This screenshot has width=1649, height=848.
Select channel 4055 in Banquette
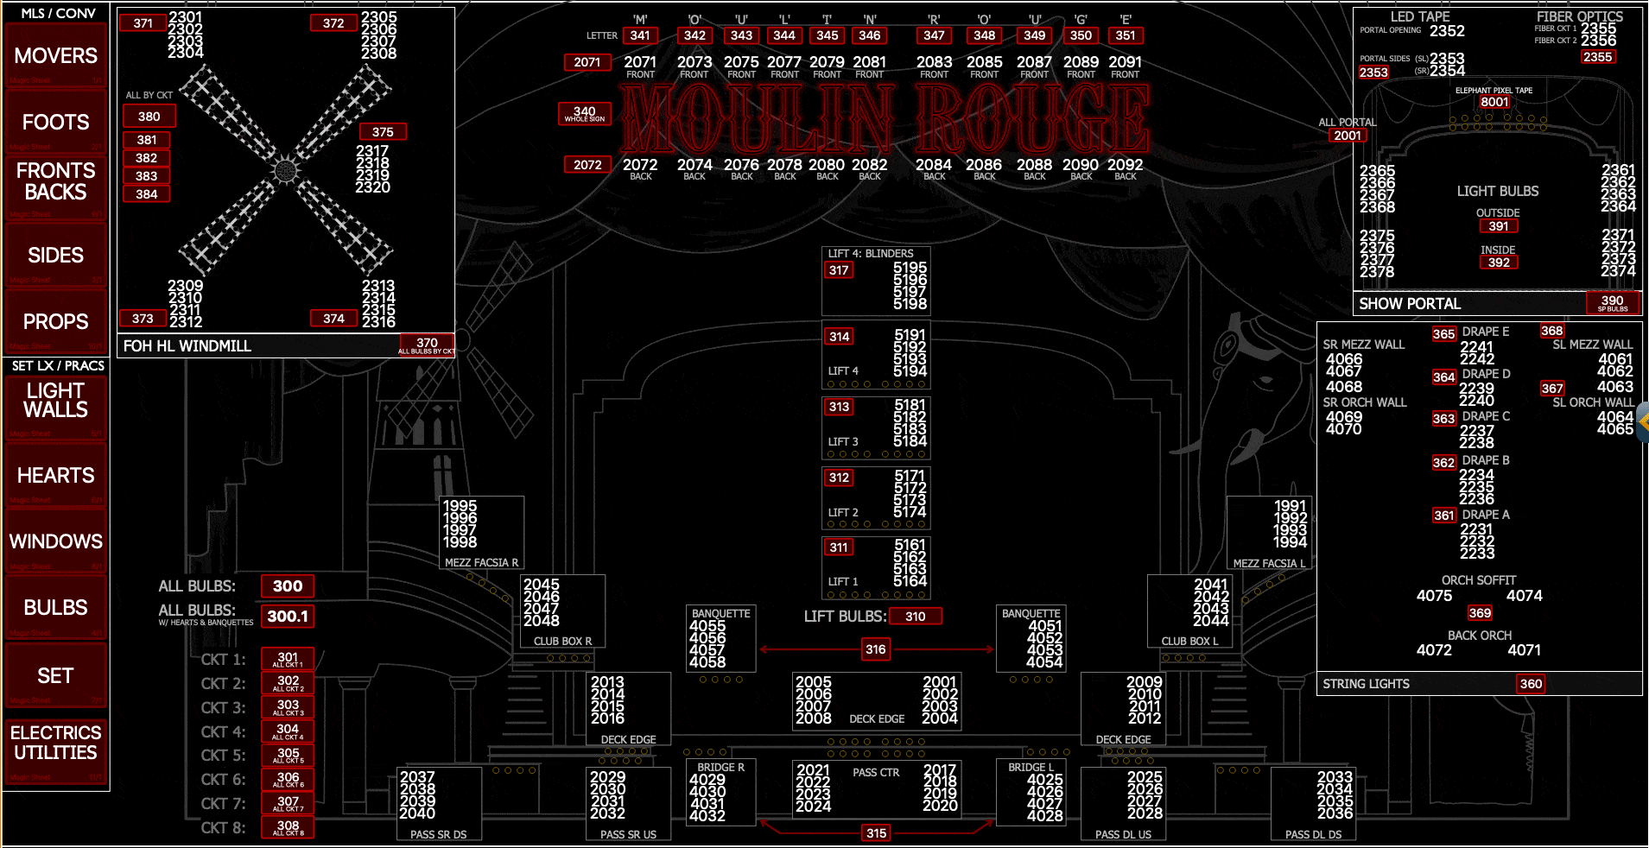coord(707,626)
